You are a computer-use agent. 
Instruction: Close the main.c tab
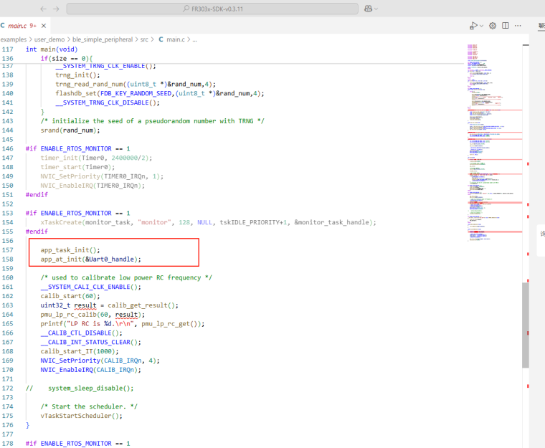pos(44,26)
